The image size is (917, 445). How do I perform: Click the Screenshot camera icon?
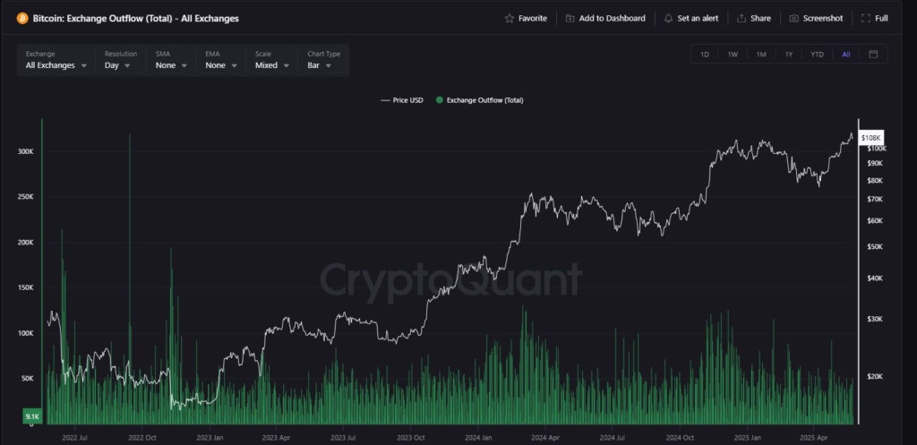coord(793,18)
